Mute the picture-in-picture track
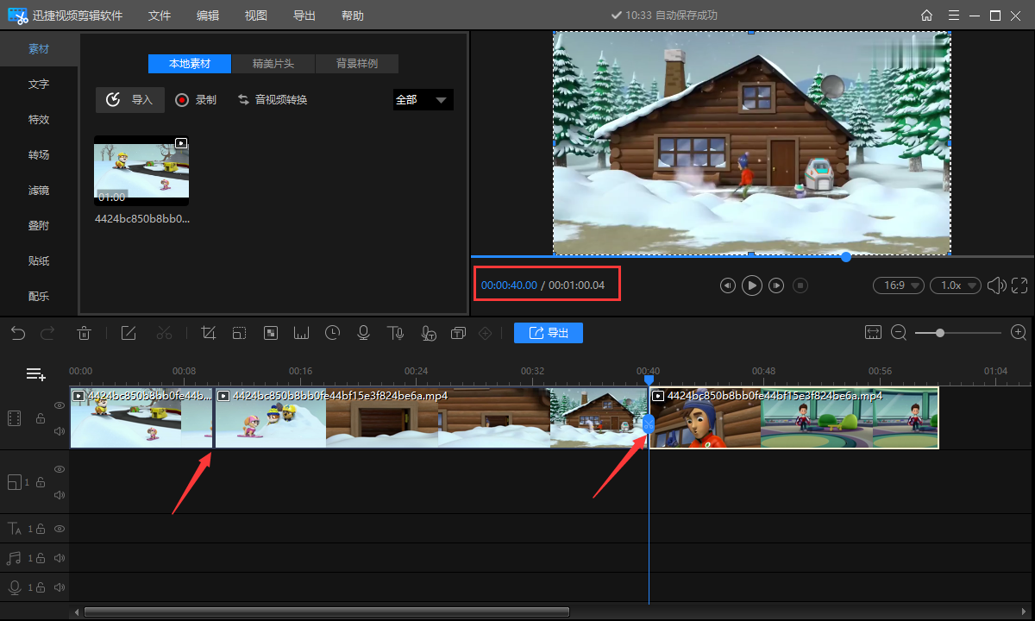1035x621 pixels. coord(60,495)
